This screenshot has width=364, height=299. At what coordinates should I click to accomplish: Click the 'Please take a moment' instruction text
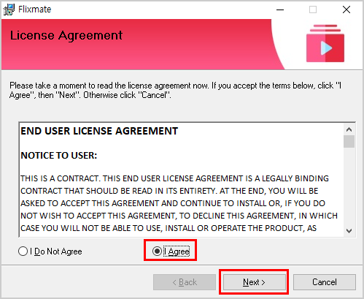pyautogui.click(x=175, y=90)
